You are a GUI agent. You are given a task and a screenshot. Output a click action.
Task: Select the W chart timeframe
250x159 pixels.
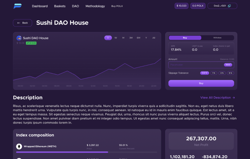(116, 38)
